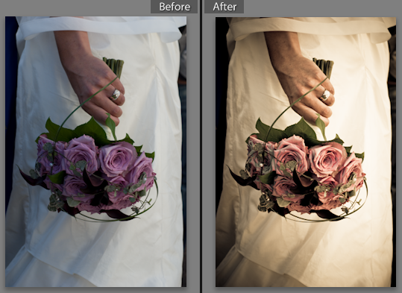Click the divider between Before and After

point(201,146)
